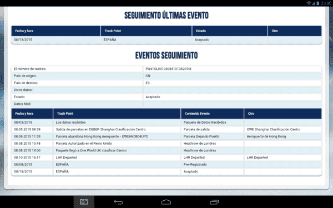Select 'ESPAÑA' in the latest event table

coord(110,40)
